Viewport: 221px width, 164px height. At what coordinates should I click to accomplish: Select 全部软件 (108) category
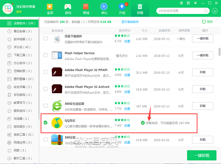19,23
